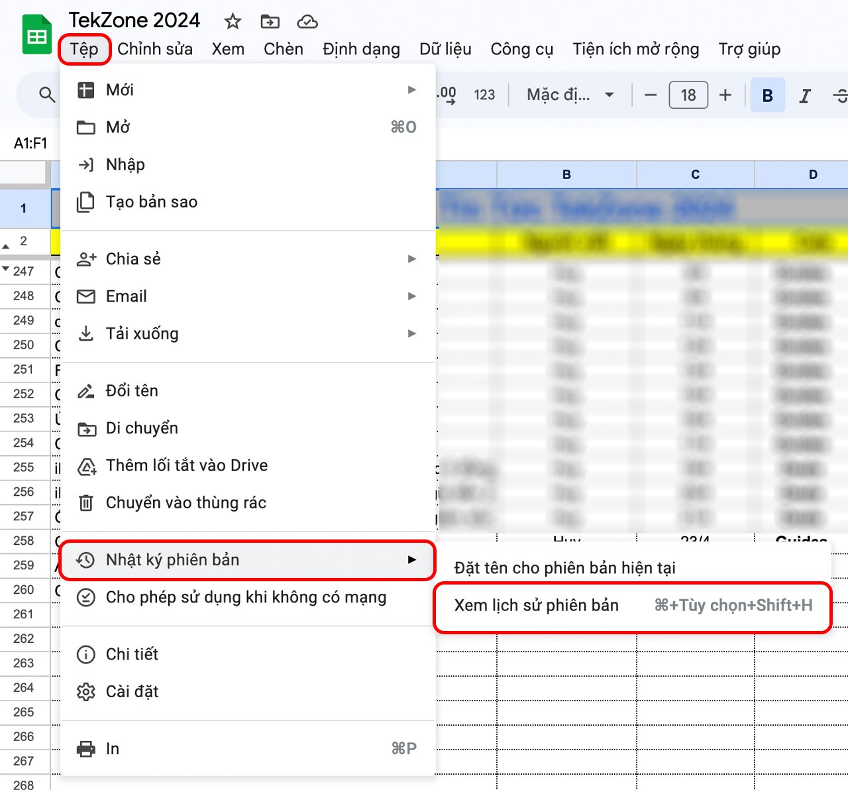Viewport: 848px width, 790px height.
Task: Expand the Email submenu arrow
Action: click(x=412, y=296)
